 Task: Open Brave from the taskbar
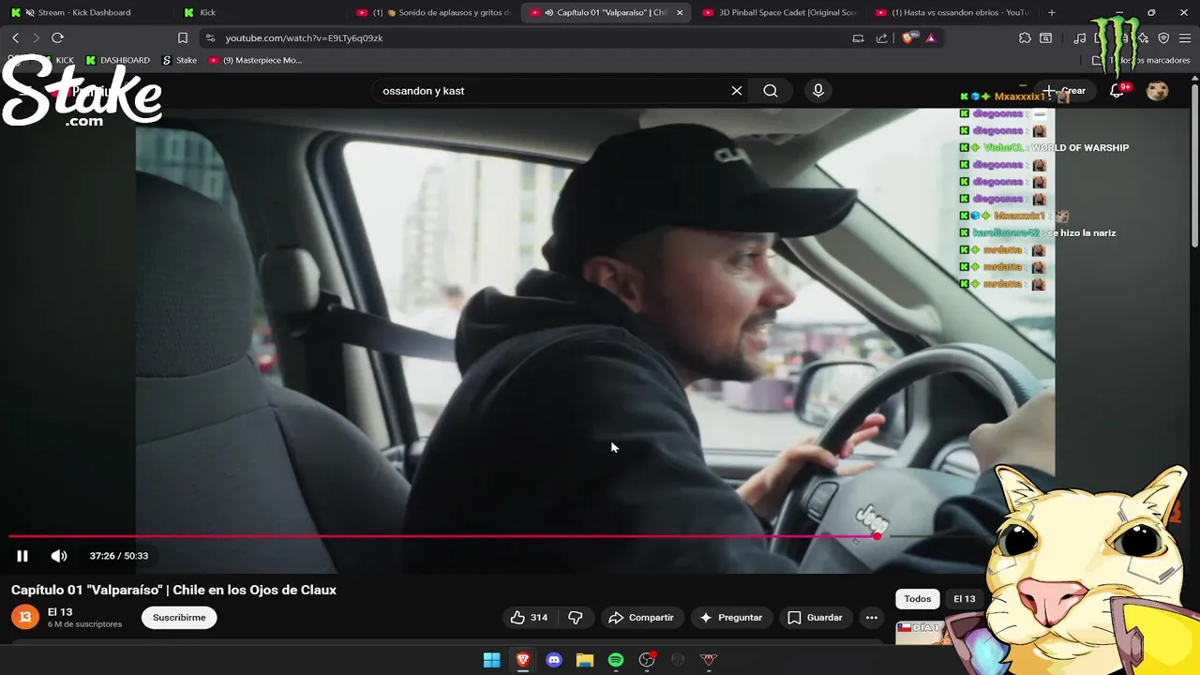pos(522,660)
